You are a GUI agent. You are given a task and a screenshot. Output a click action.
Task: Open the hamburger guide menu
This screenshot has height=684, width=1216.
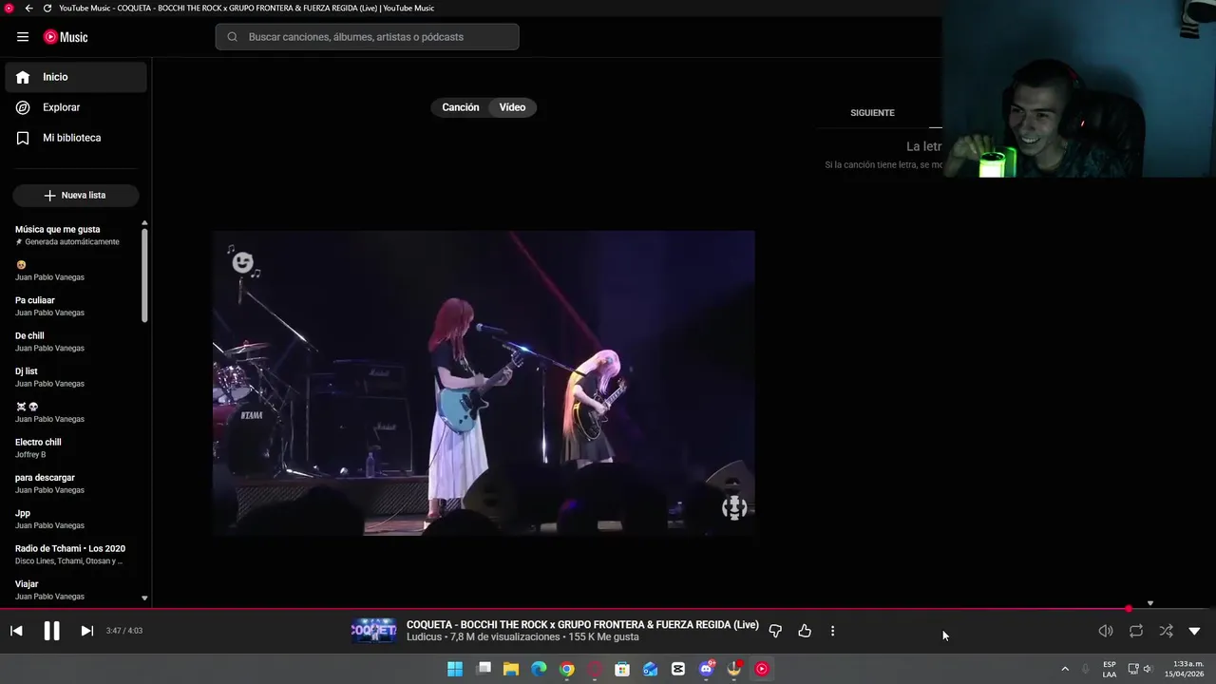click(x=23, y=37)
